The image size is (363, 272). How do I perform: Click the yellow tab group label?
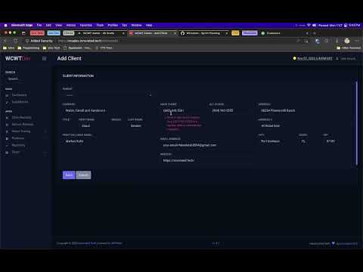click(235, 33)
